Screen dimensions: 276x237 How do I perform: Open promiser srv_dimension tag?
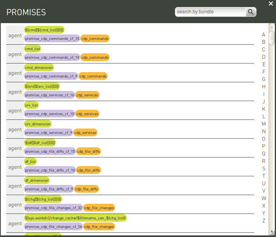pos(38,124)
